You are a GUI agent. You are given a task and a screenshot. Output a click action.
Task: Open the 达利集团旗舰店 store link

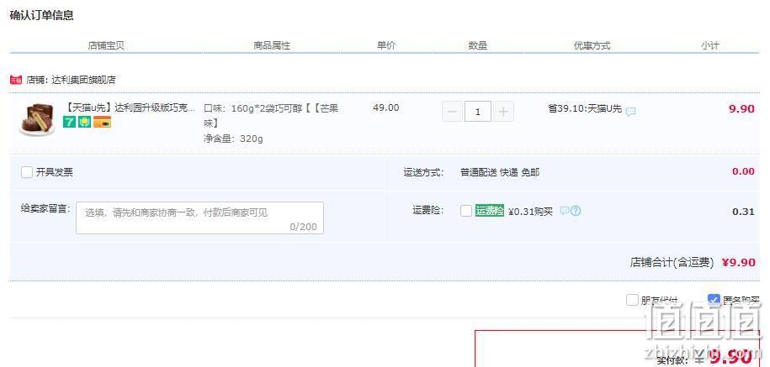click(x=83, y=80)
